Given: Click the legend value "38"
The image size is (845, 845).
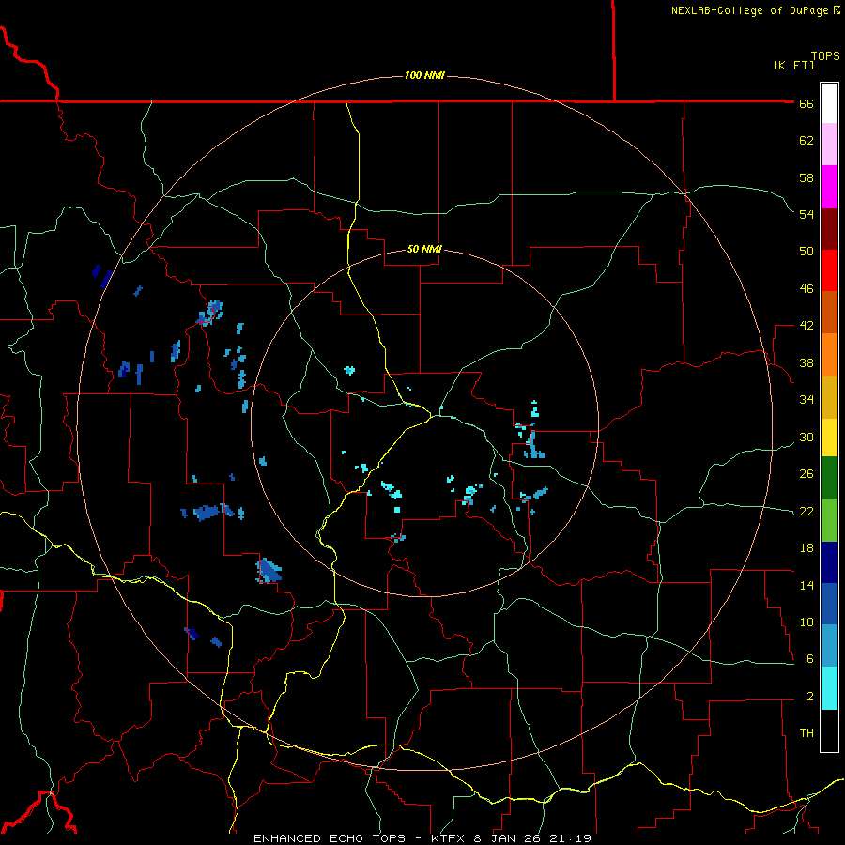Looking at the screenshot, I should (807, 362).
